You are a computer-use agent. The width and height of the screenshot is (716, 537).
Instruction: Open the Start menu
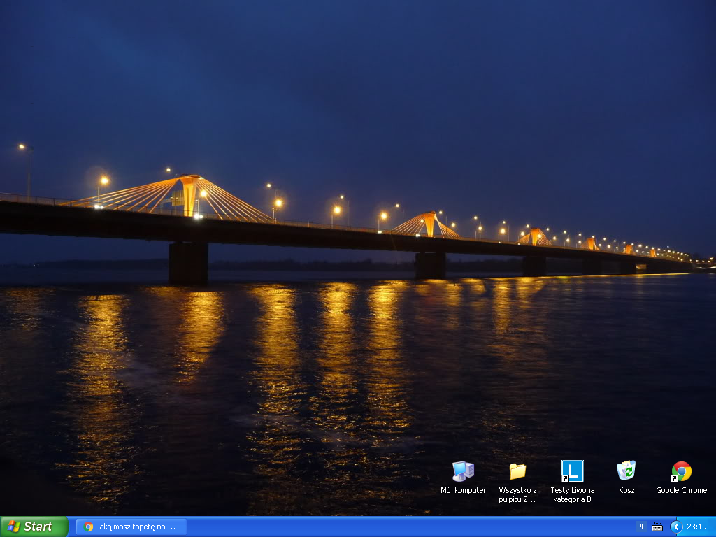(x=34, y=527)
